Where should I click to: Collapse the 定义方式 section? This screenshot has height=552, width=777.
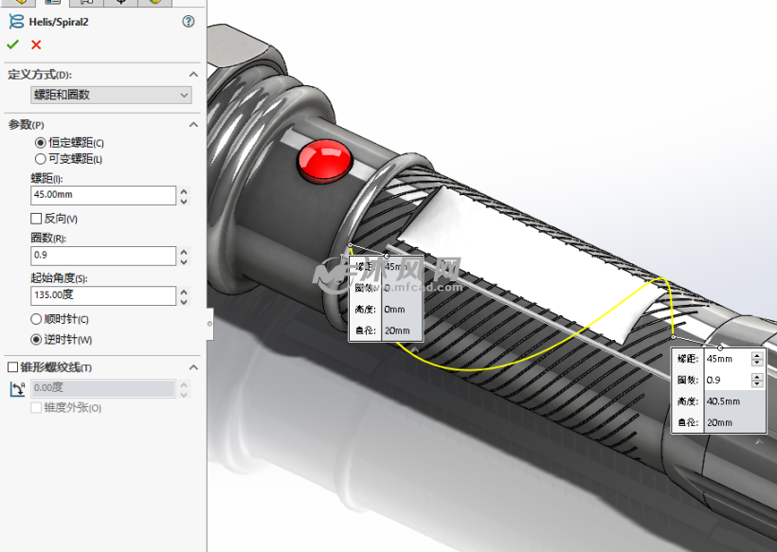click(193, 75)
